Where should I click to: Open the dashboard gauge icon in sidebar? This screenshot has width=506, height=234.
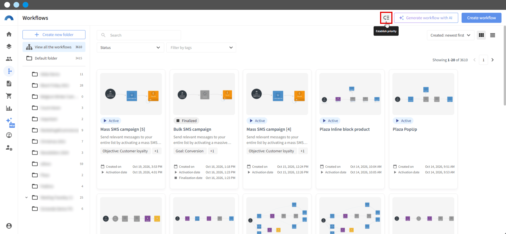coord(9,135)
